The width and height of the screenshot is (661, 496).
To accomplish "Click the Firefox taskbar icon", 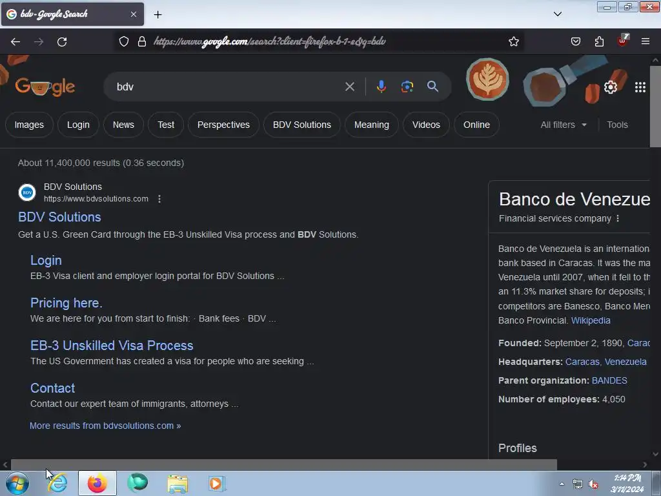I will (x=97, y=483).
